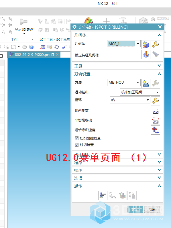Expand the 选项 section
Viewport: 171px width, 228px height.
pos(159,178)
